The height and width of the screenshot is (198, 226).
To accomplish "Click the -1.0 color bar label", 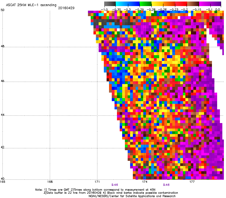I will click(104, 10).
